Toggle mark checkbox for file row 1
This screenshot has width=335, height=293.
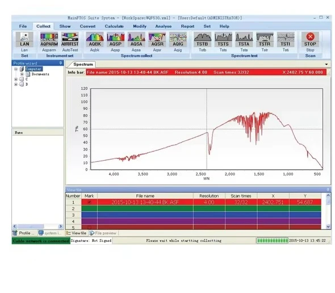[x=89, y=202]
